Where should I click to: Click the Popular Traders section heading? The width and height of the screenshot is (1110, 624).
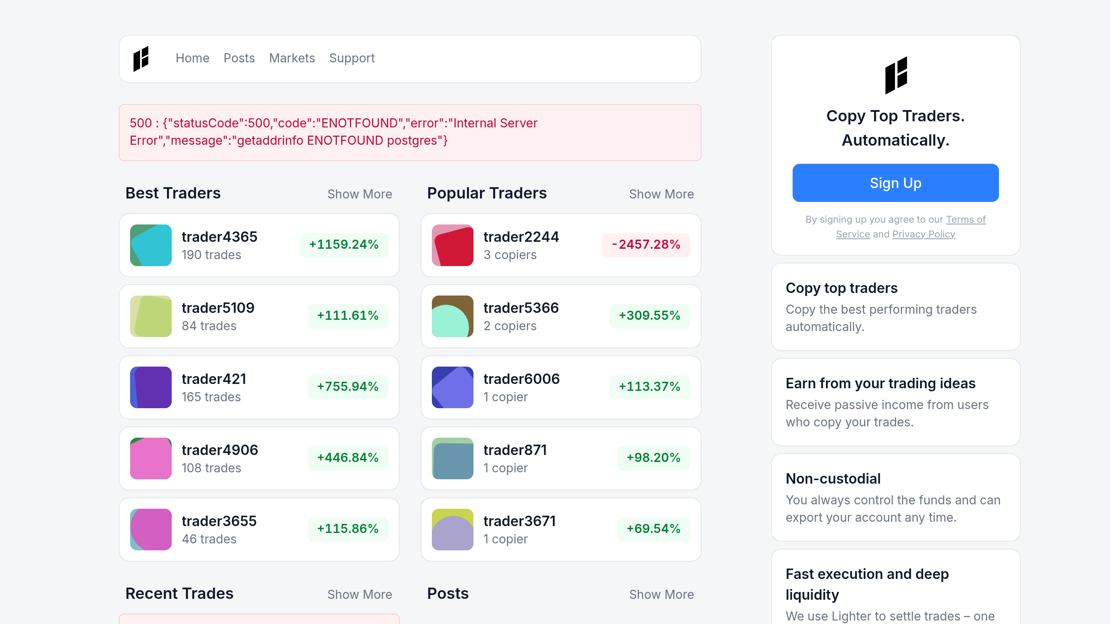[487, 193]
